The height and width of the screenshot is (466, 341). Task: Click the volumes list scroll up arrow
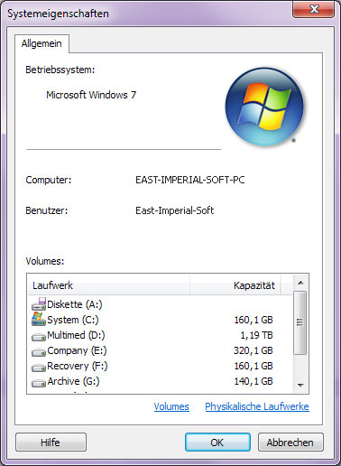(x=300, y=283)
